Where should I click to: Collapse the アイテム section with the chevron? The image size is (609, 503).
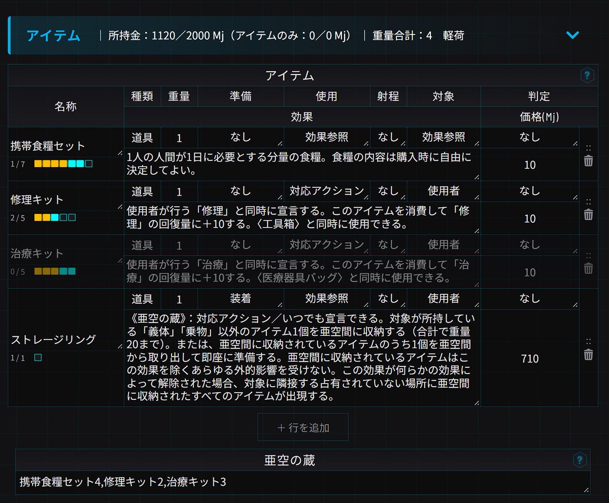(x=572, y=35)
